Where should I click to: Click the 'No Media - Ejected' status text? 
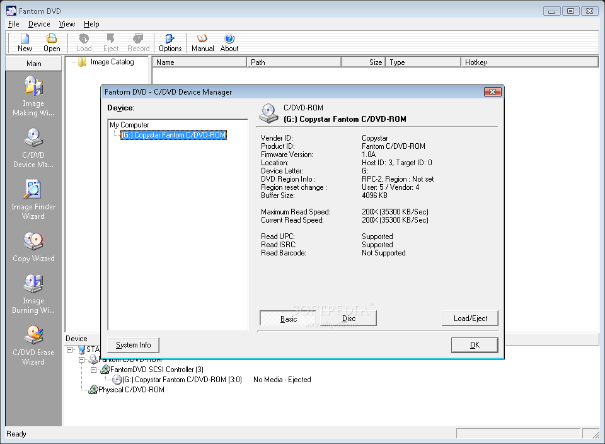(x=282, y=380)
